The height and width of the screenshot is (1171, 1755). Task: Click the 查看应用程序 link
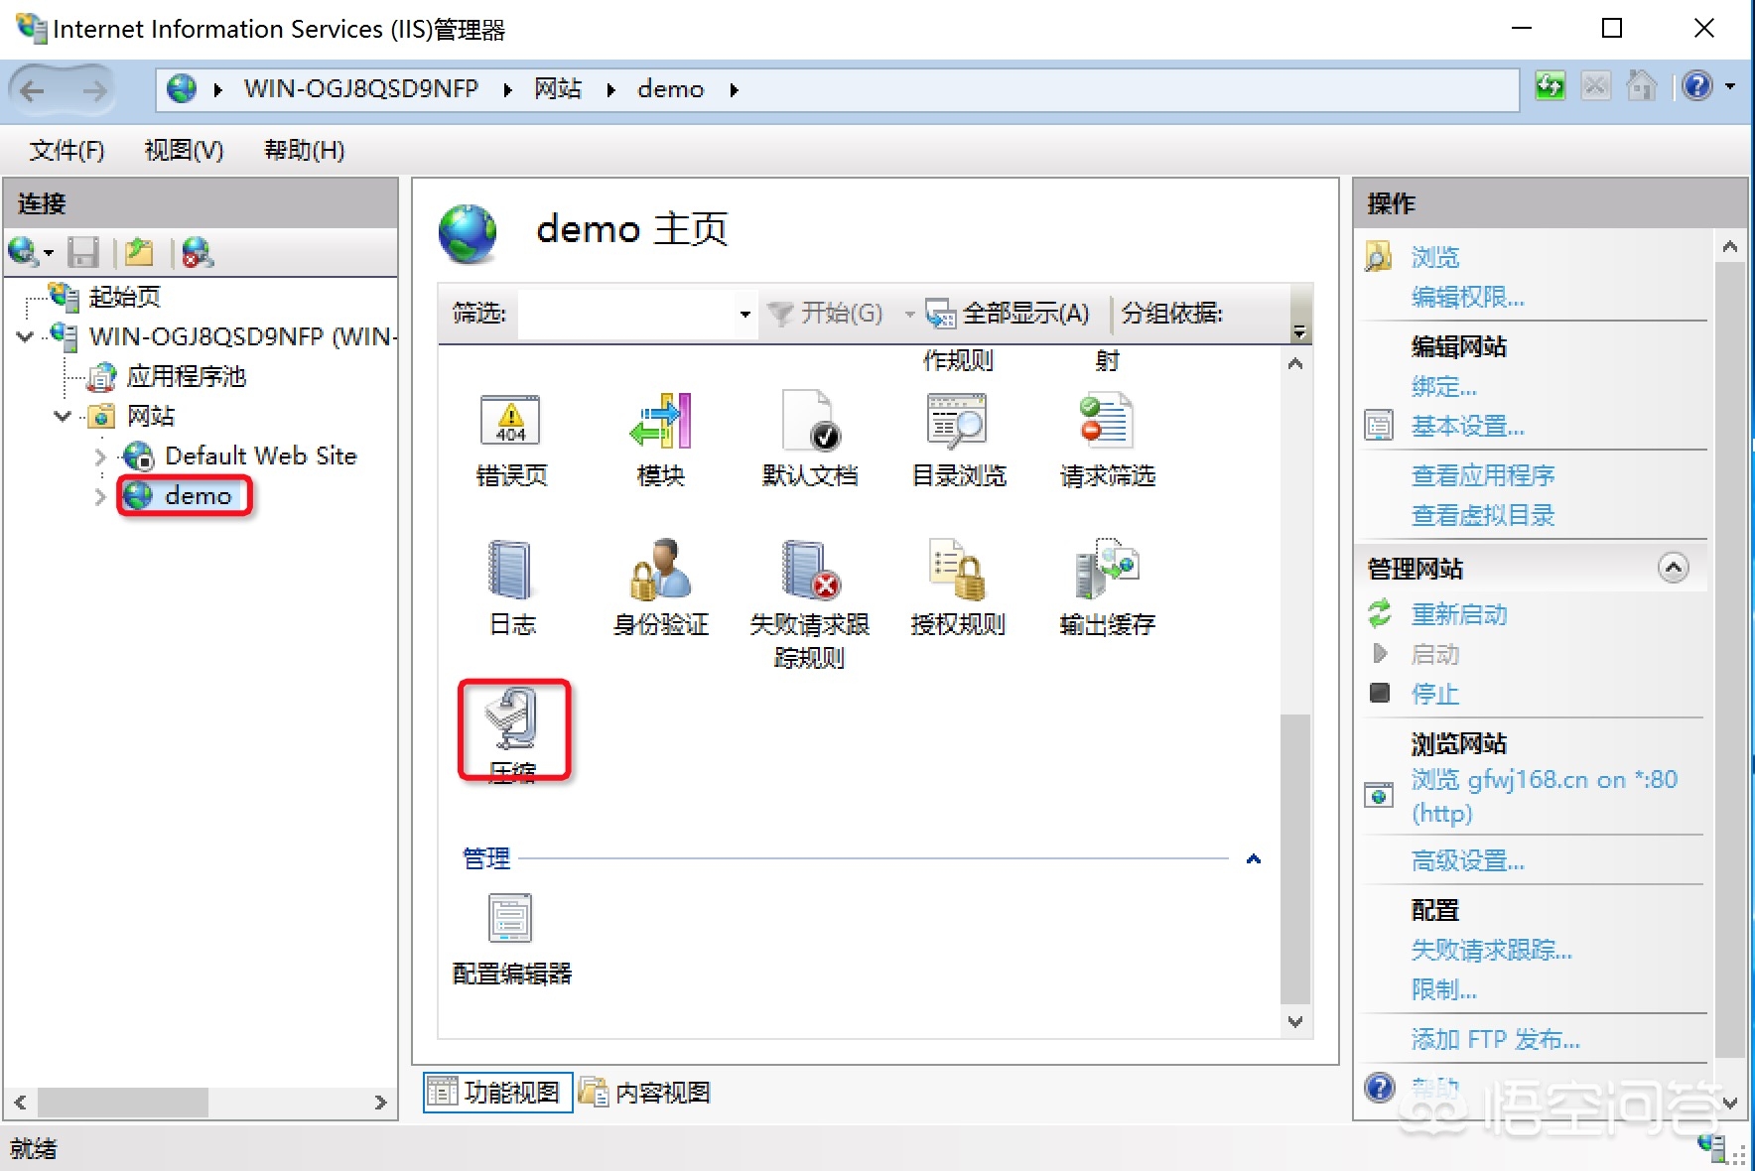(1483, 476)
